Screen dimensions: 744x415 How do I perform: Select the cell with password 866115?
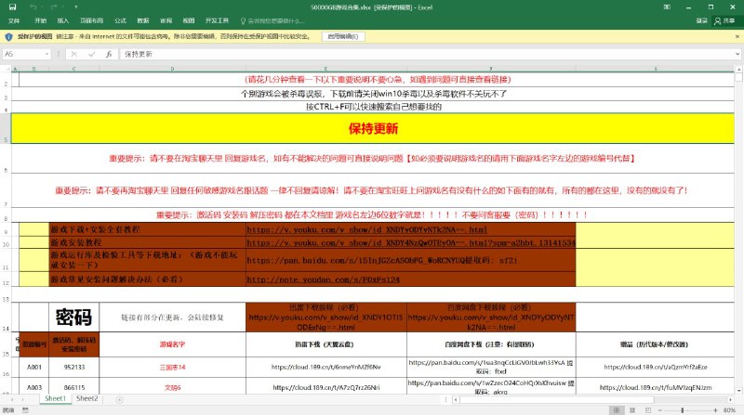[x=74, y=387]
